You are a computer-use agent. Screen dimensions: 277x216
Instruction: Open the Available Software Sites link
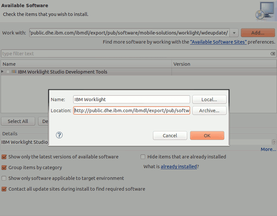218,42
